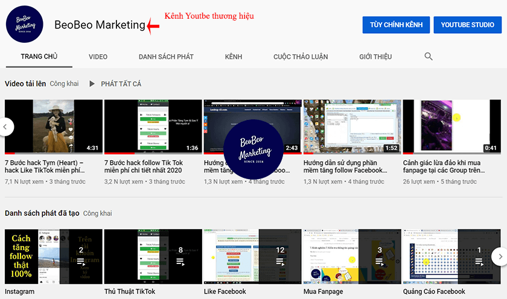Image resolution: width=507 pixels, height=299 pixels.
Task: Click the BeoBeo Marketing channel avatar
Action: click(x=25, y=25)
